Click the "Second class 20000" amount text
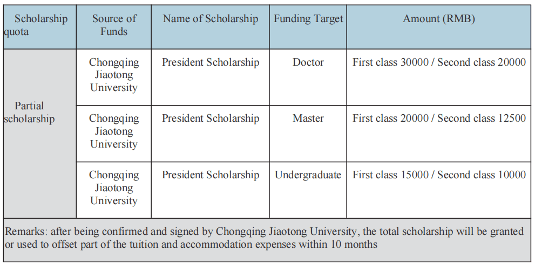The image size is (535, 265). point(482,62)
